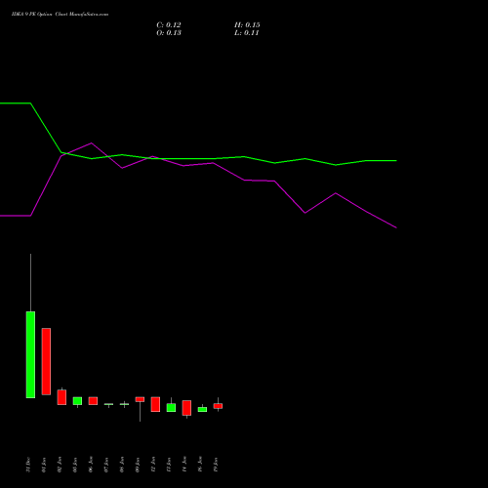Click the 19 Jan date label
488x488 pixels.
point(216,465)
